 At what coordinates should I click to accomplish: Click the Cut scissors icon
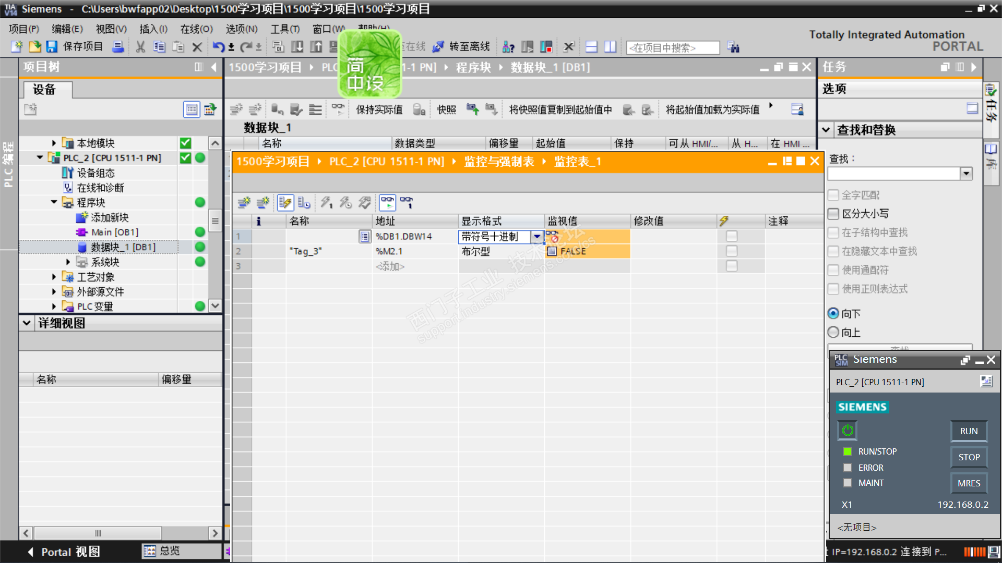click(140, 47)
